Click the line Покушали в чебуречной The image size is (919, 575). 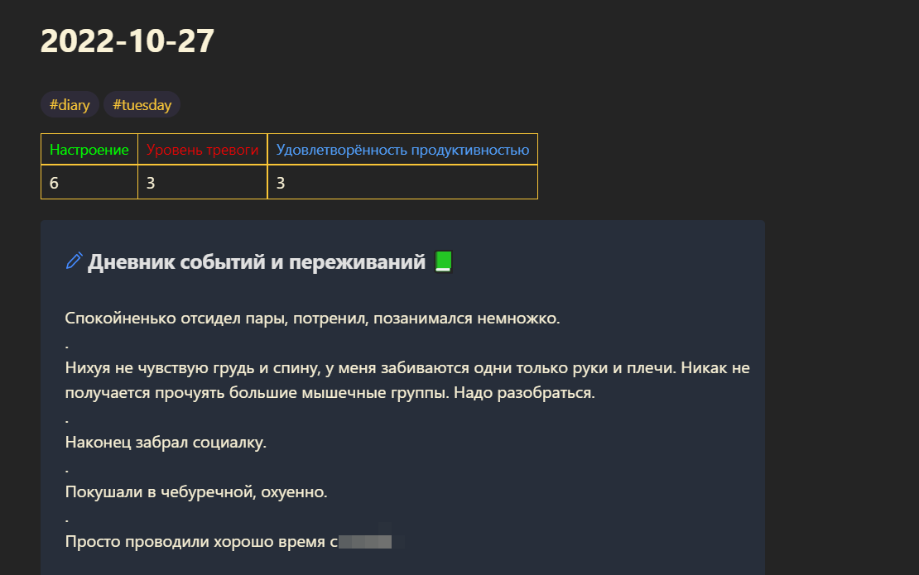196,492
